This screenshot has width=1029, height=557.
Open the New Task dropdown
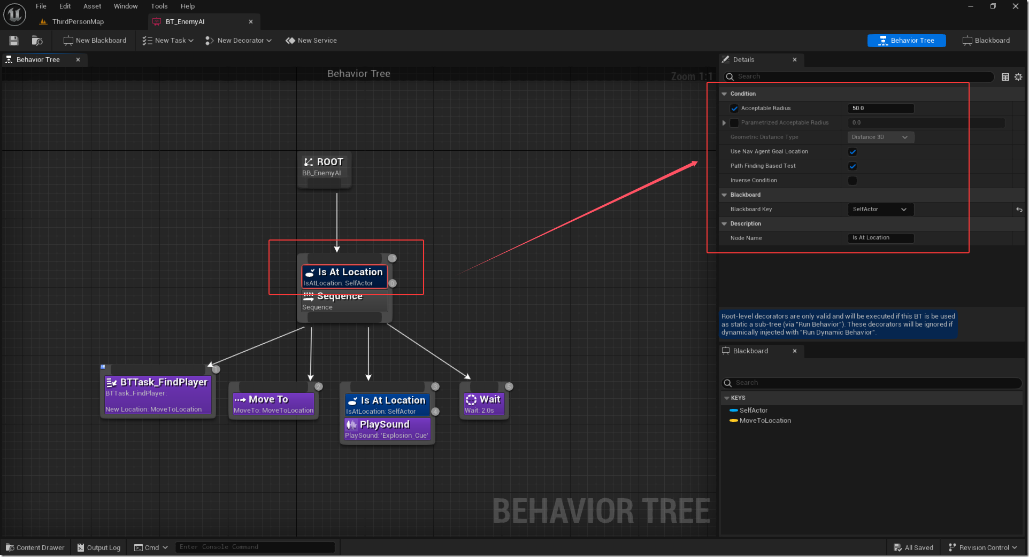click(x=168, y=41)
